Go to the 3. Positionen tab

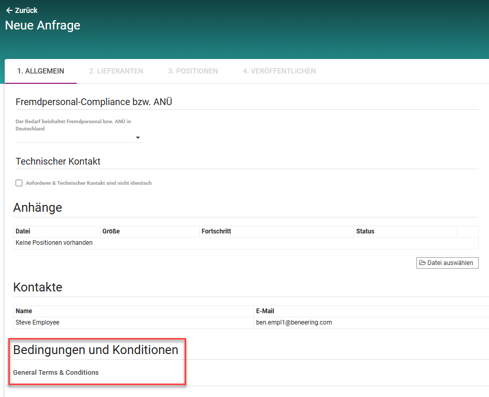(x=193, y=71)
